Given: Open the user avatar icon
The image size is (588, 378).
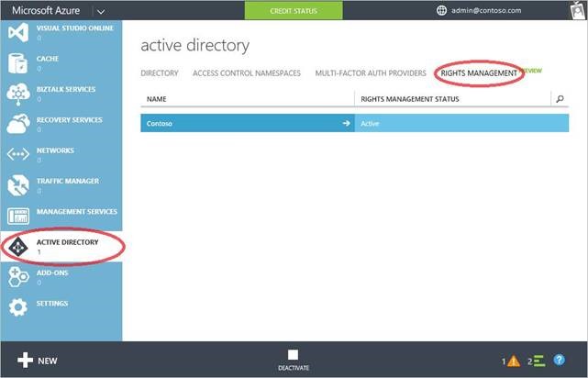Looking at the screenshot, I should [578, 10].
